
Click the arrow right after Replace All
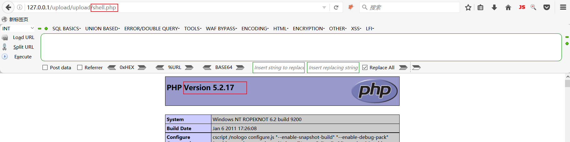pyautogui.click(x=403, y=67)
